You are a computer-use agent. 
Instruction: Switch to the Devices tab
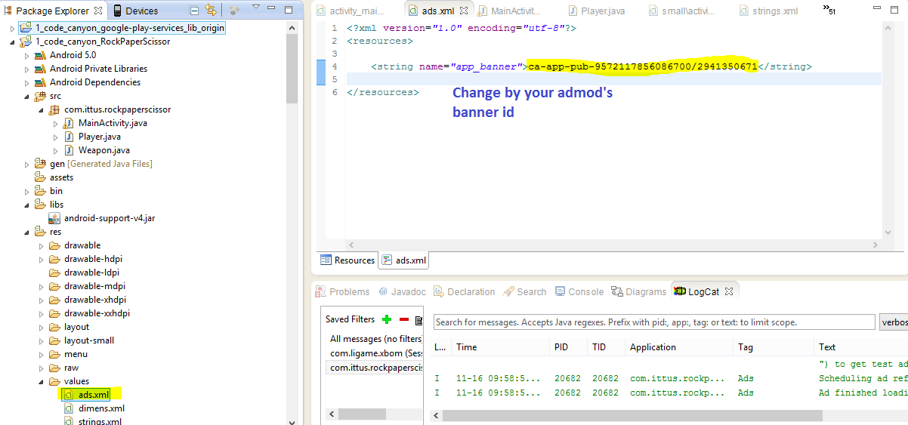click(141, 11)
